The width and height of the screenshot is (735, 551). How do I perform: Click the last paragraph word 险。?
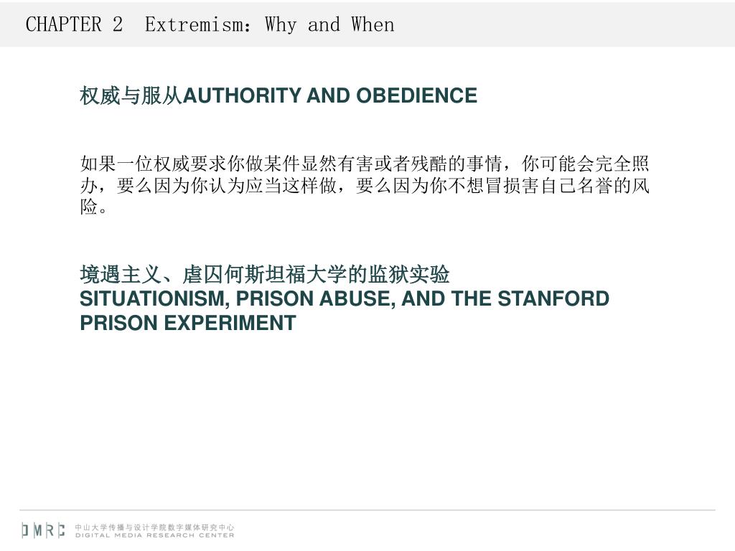[x=93, y=207]
